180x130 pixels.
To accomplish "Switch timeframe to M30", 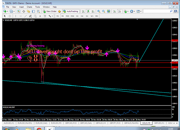I will pos(72,16).
